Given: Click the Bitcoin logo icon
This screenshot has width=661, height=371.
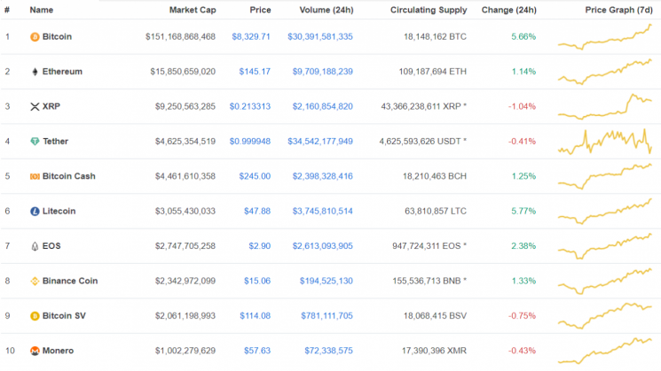Looking at the screenshot, I should [x=35, y=37].
